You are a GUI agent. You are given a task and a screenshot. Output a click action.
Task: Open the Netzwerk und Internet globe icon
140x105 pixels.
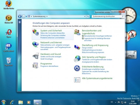(35, 44)
